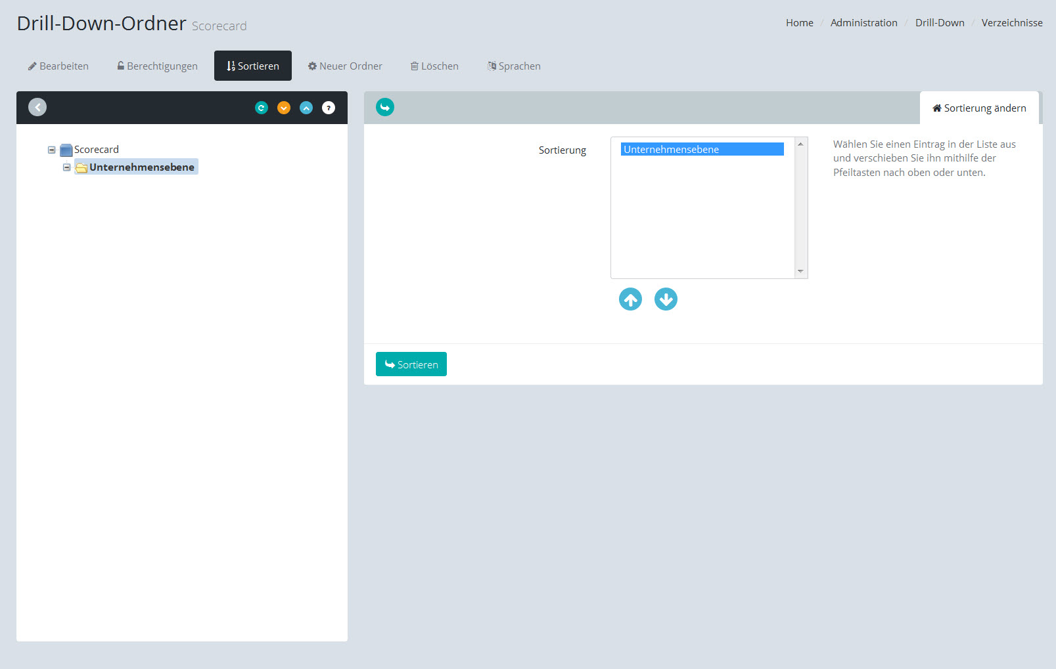Click the grey back arrow in tree panel
The image size is (1056, 669).
pos(37,107)
